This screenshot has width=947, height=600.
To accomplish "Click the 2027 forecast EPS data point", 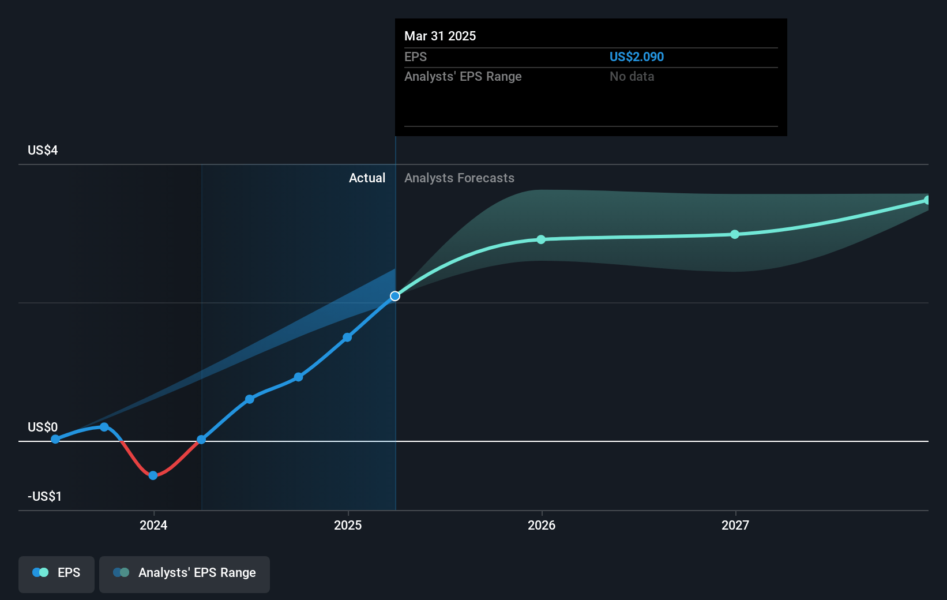I will click(x=735, y=234).
